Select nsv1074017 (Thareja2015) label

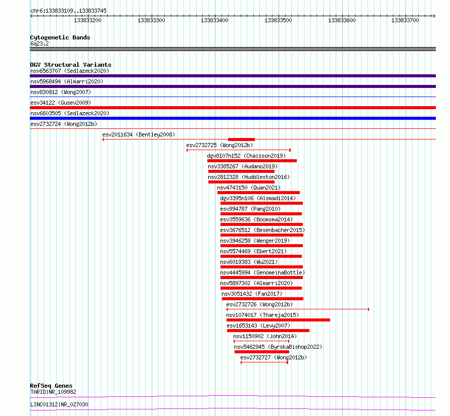coord(262,315)
